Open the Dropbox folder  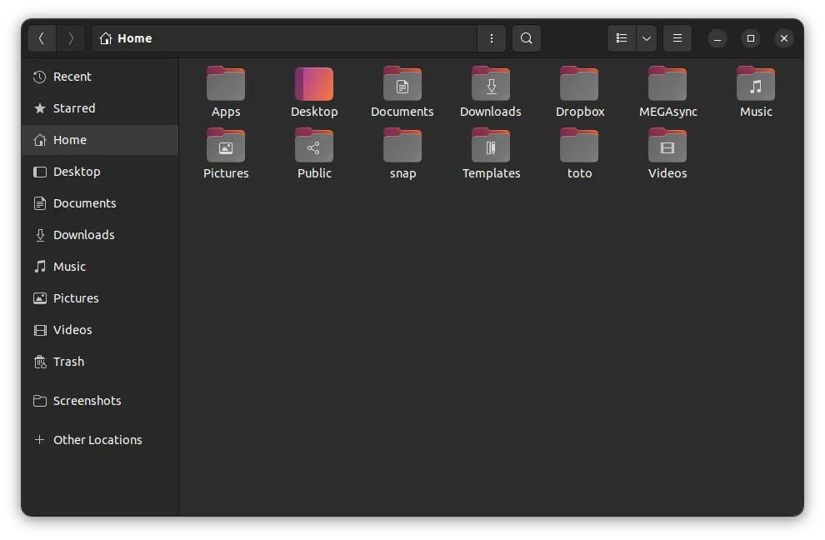(579, 90)
